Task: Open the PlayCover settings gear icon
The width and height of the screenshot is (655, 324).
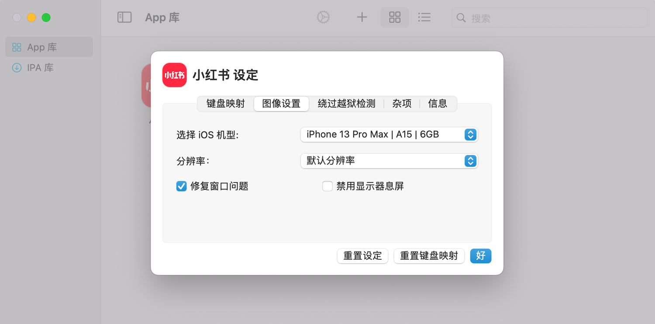Action: (323, 17)
